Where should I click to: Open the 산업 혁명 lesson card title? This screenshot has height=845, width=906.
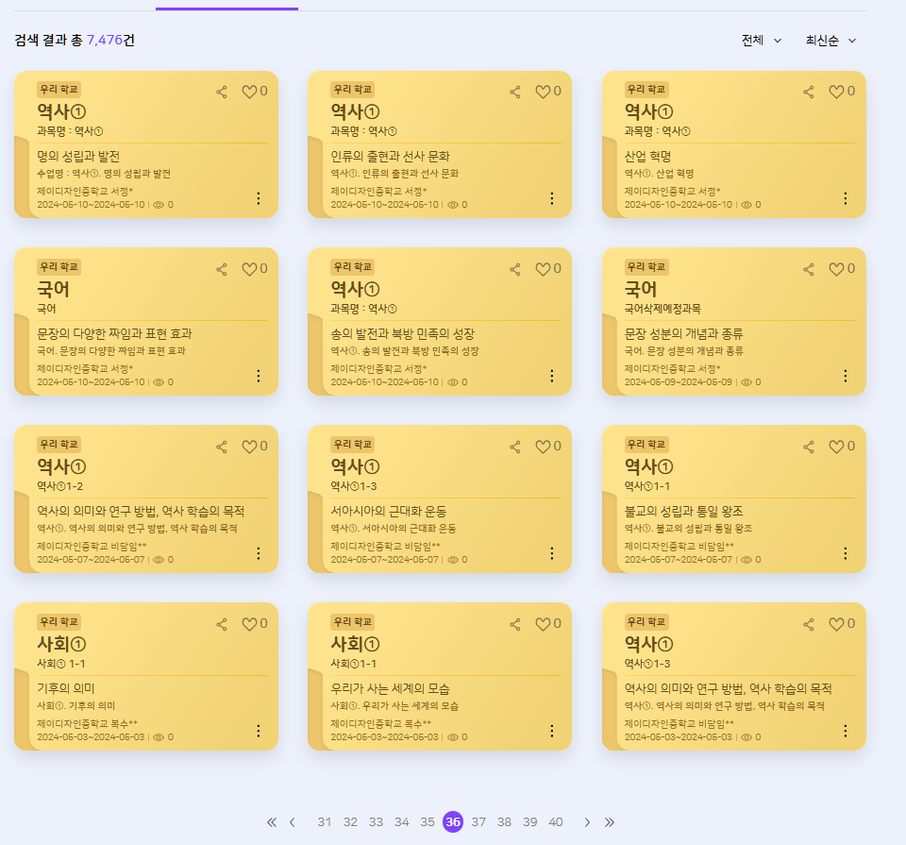(647, 156)
